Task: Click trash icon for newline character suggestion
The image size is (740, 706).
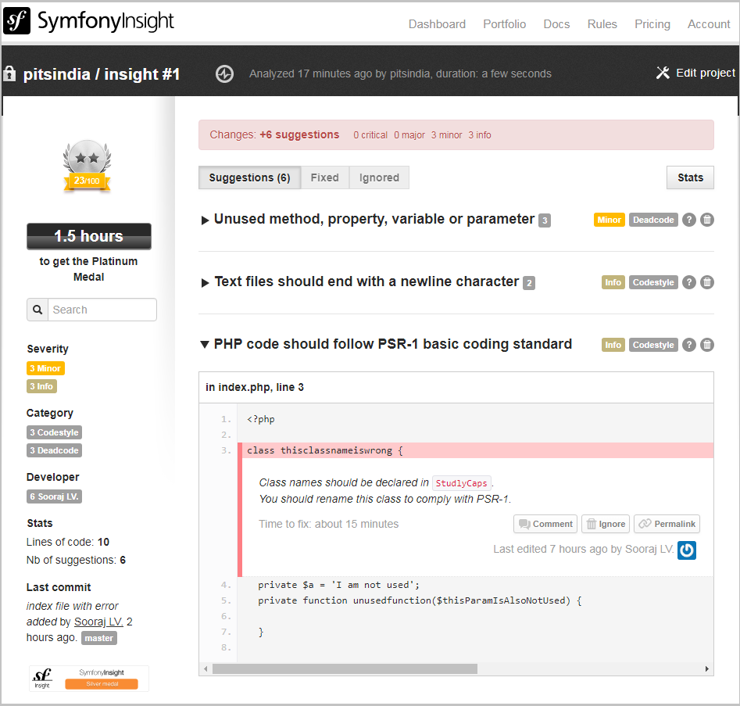Action: pyautogui.click(x=707, y=282)
